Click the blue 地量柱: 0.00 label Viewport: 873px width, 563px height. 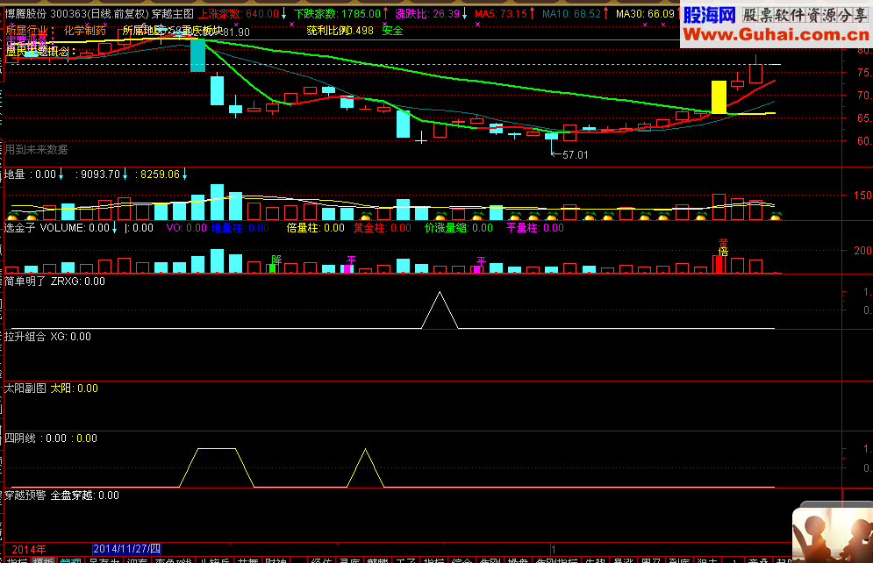coord(240,227)
